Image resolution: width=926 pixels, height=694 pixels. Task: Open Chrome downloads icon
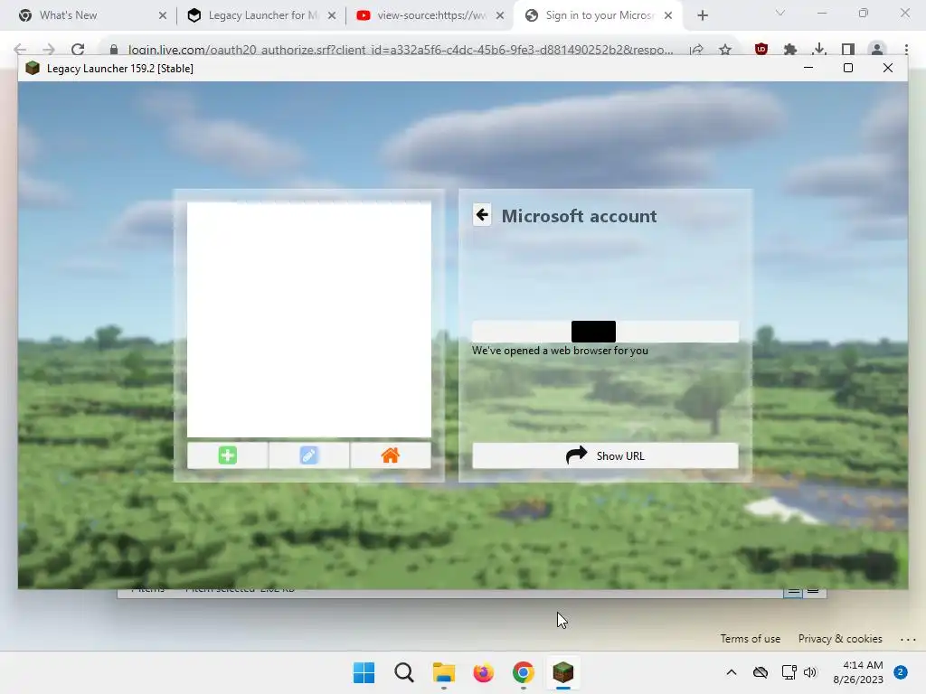[x=819, y=49]
